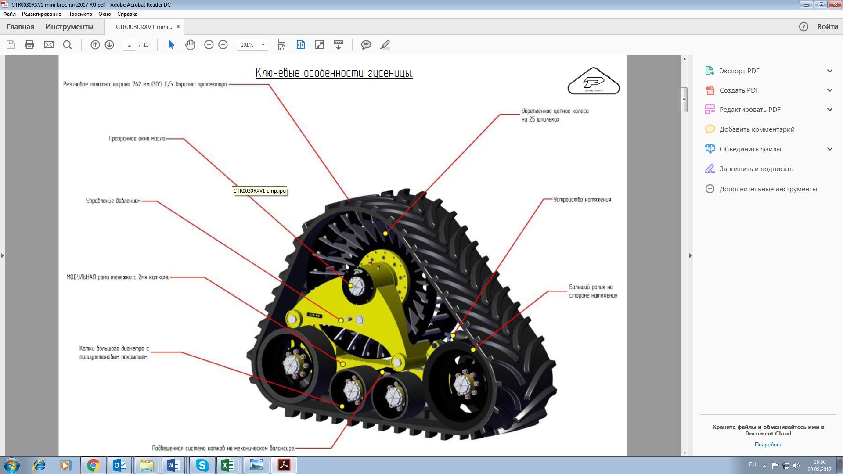The image size is (843, 474).
Task: Switch to the Инструменты tab
Action: [69, 27]
